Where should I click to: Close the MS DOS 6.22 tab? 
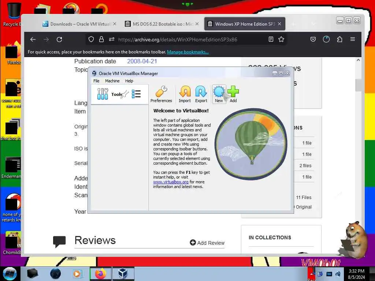click(x=197, y=24)
